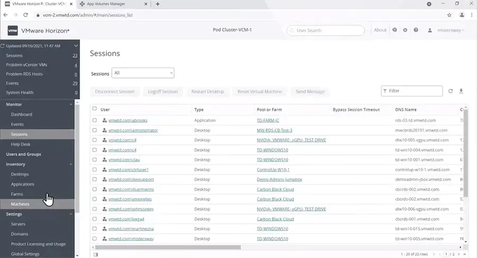Open the feedback chat bubble icon
The image size is (477, 258).
click(394, 30)
